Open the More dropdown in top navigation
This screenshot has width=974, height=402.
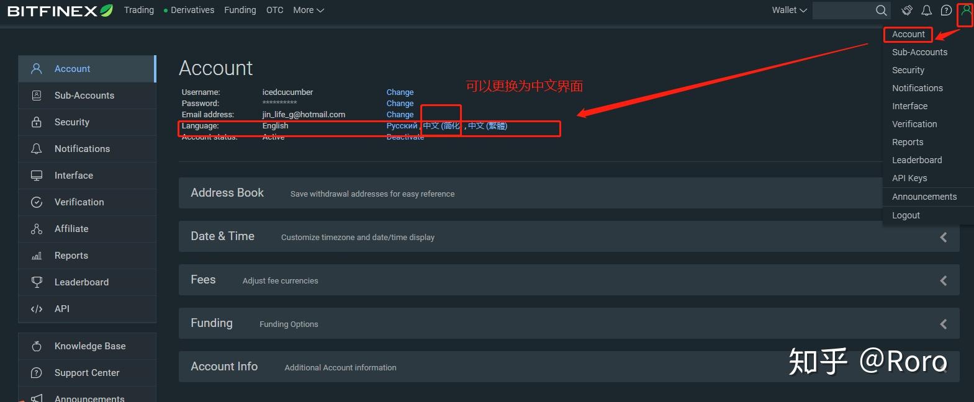(x=309, y=10)
